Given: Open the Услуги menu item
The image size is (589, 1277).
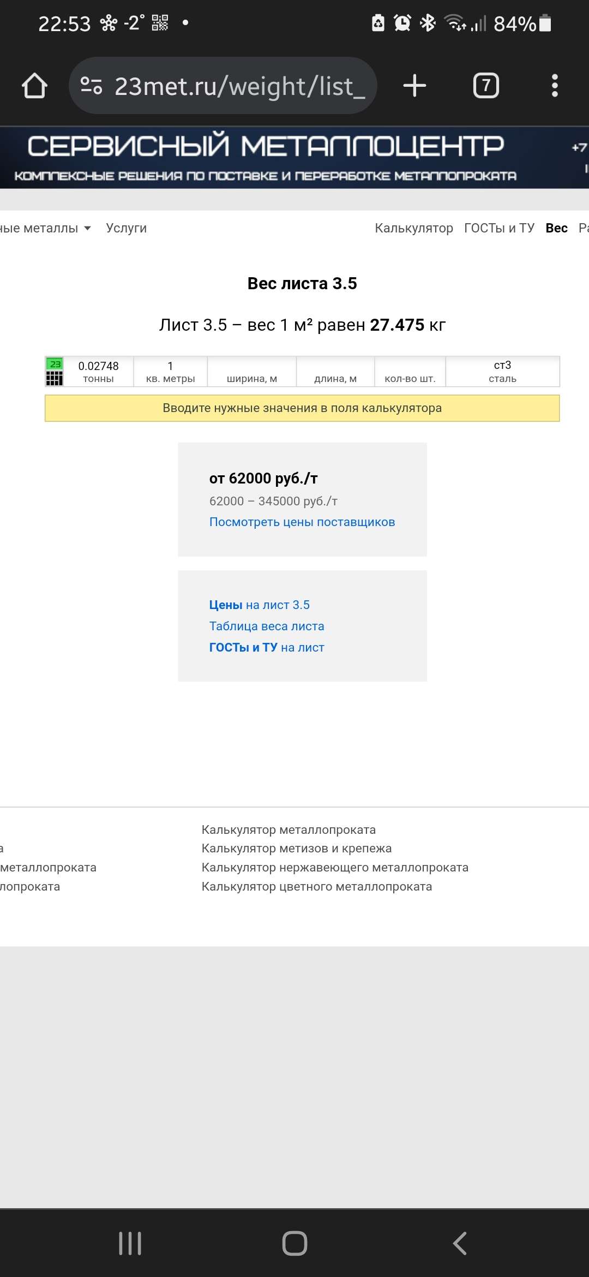Looking at the screenshot, I should (x=126, y=228).
